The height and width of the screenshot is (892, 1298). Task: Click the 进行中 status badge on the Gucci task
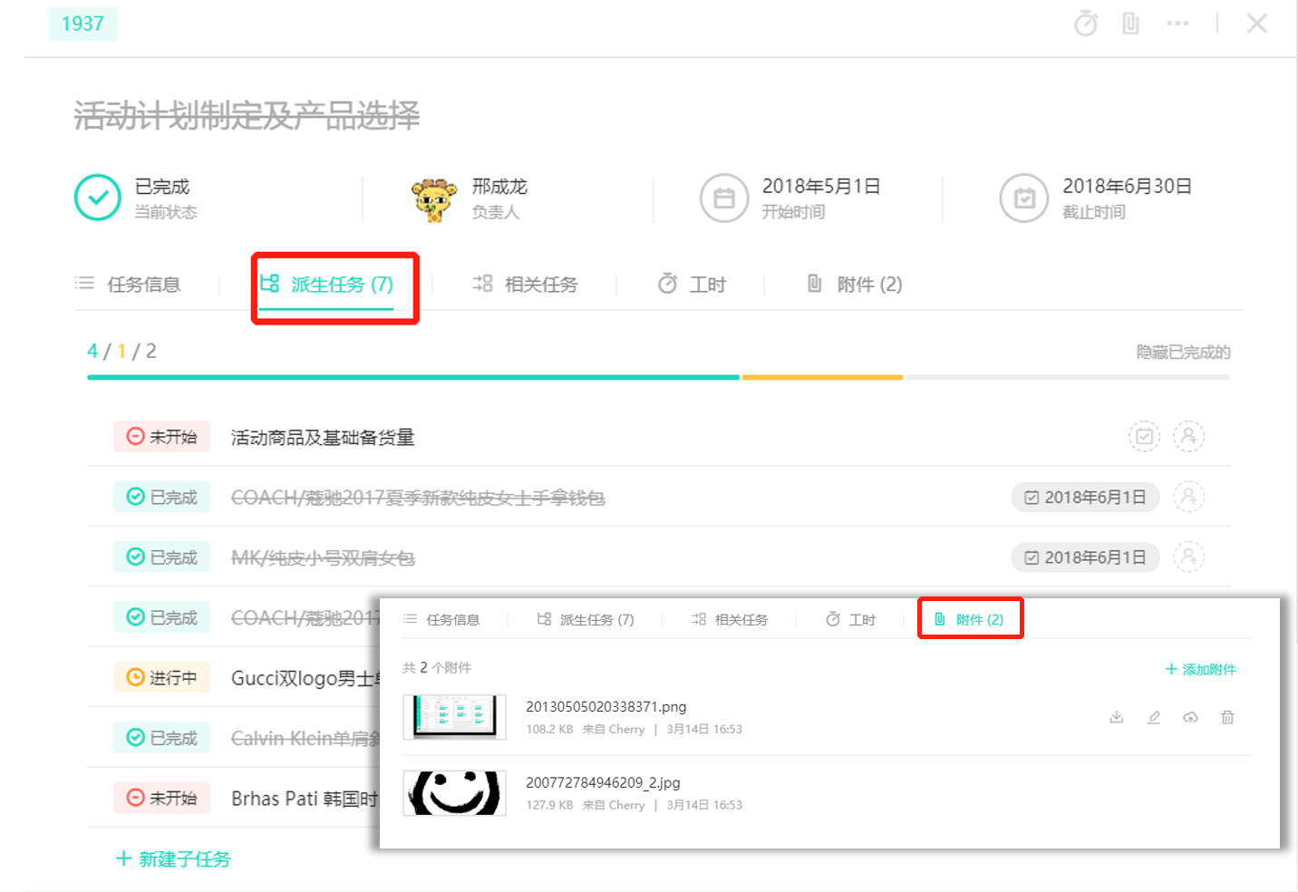pos(161,676)
